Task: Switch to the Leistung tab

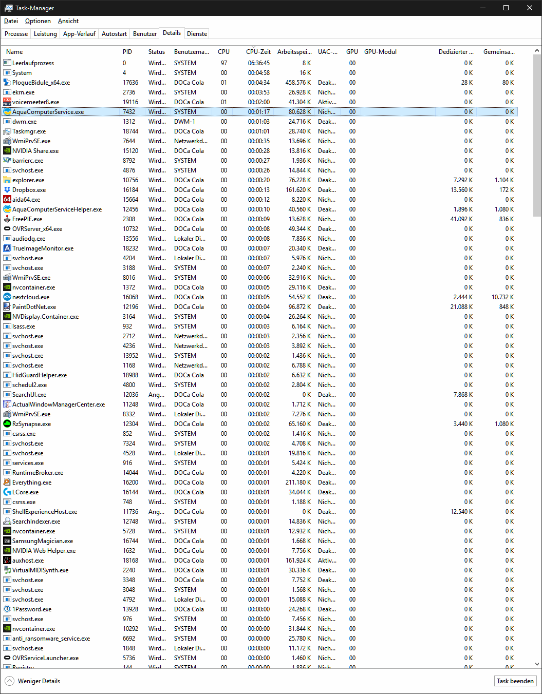Action: (x=45, y=34)
